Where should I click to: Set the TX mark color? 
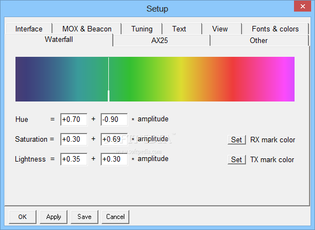pyautogui.click(x=237, y=160)
